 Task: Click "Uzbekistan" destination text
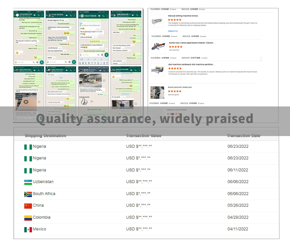[x=43, y=182]
